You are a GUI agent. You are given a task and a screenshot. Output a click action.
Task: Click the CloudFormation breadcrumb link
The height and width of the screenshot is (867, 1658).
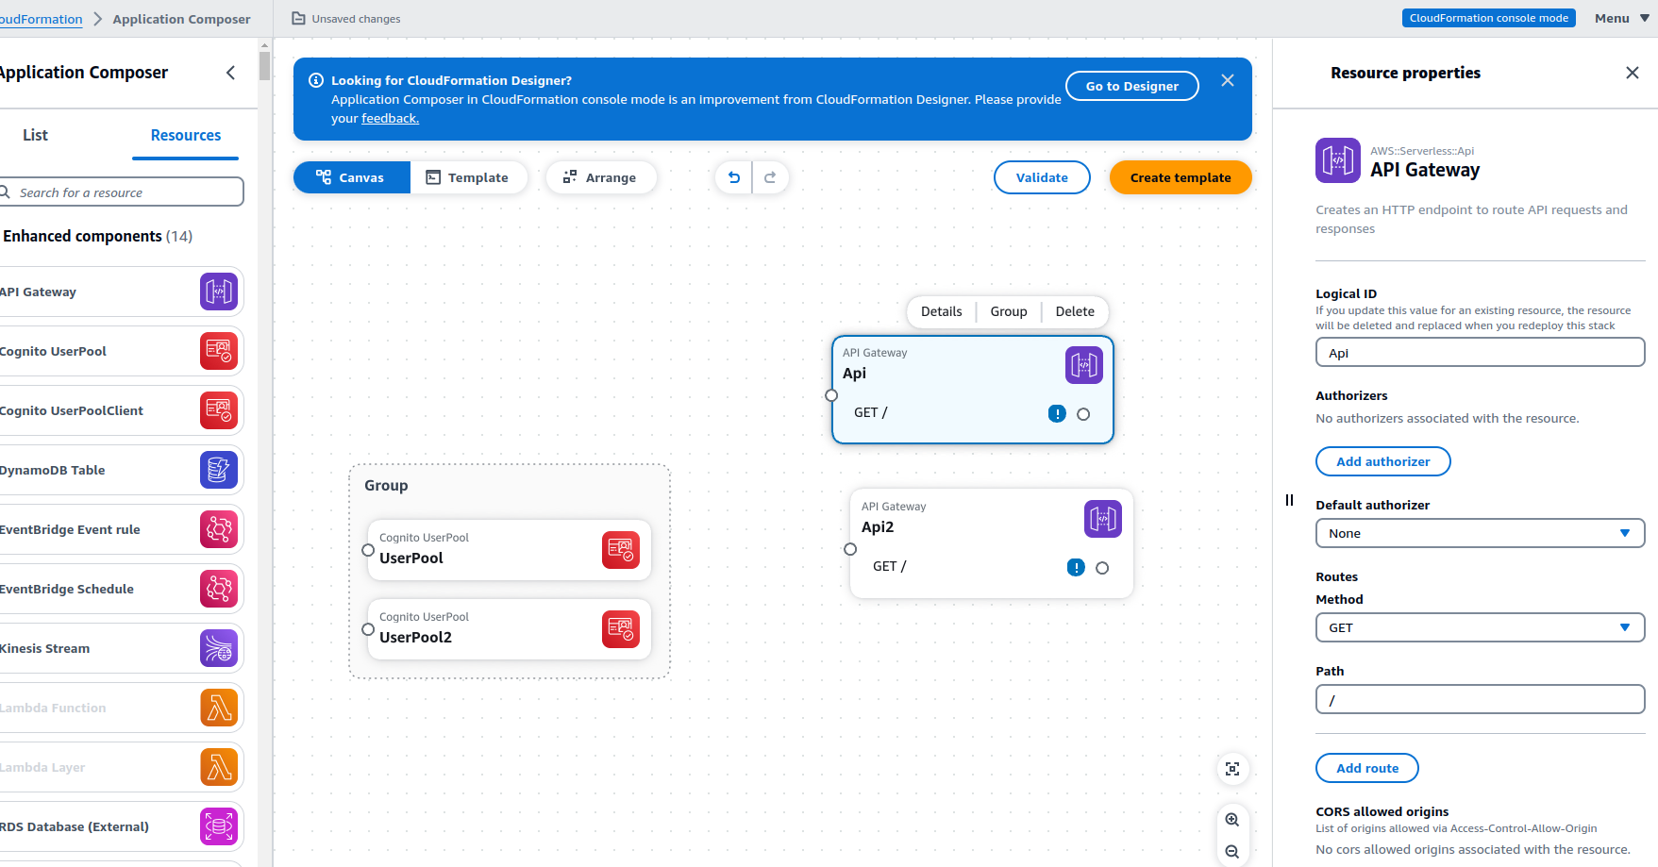point(41,19)
